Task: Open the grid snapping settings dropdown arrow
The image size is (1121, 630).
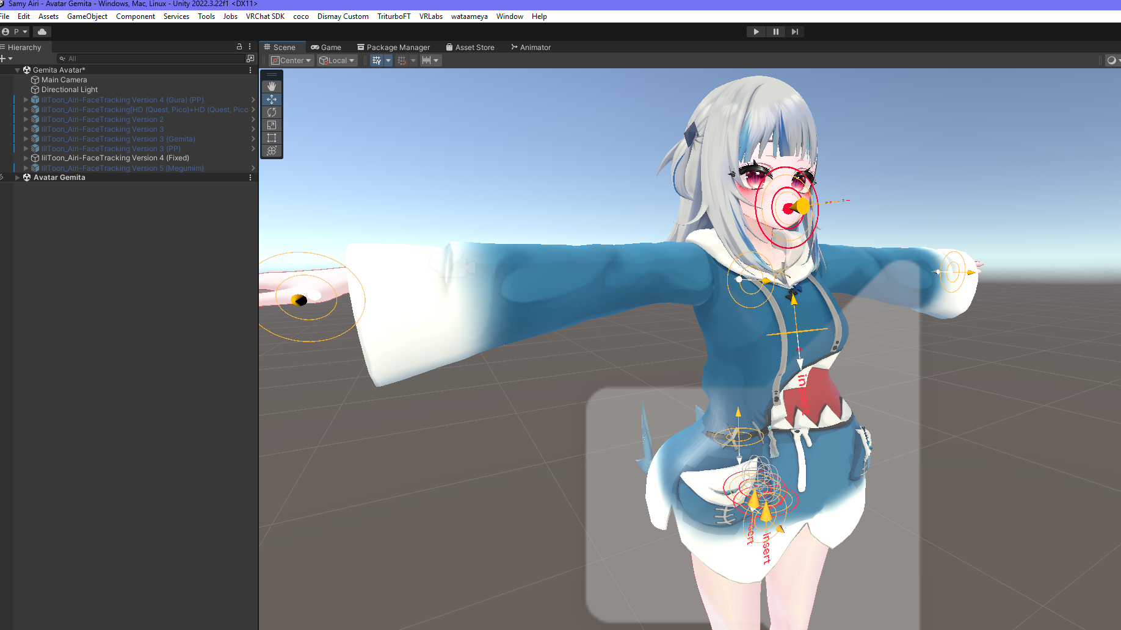Action: point(413,60)
